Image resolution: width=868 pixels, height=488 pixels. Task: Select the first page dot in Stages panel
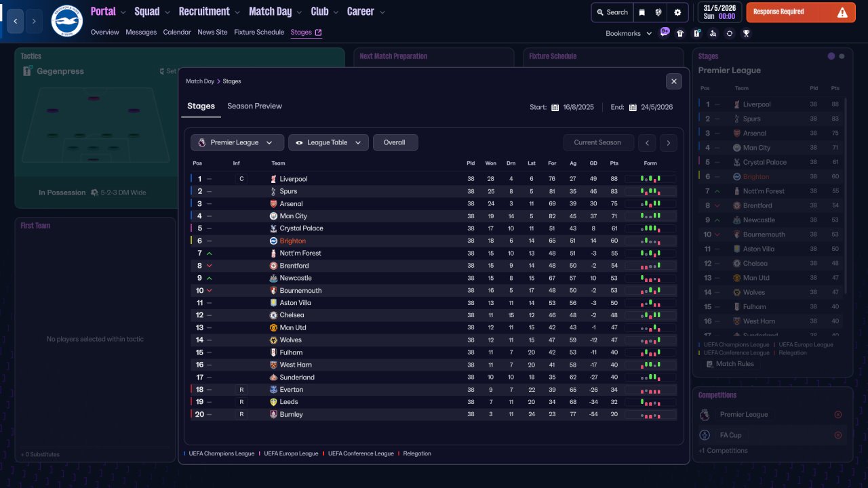click(x=831, y=56)
